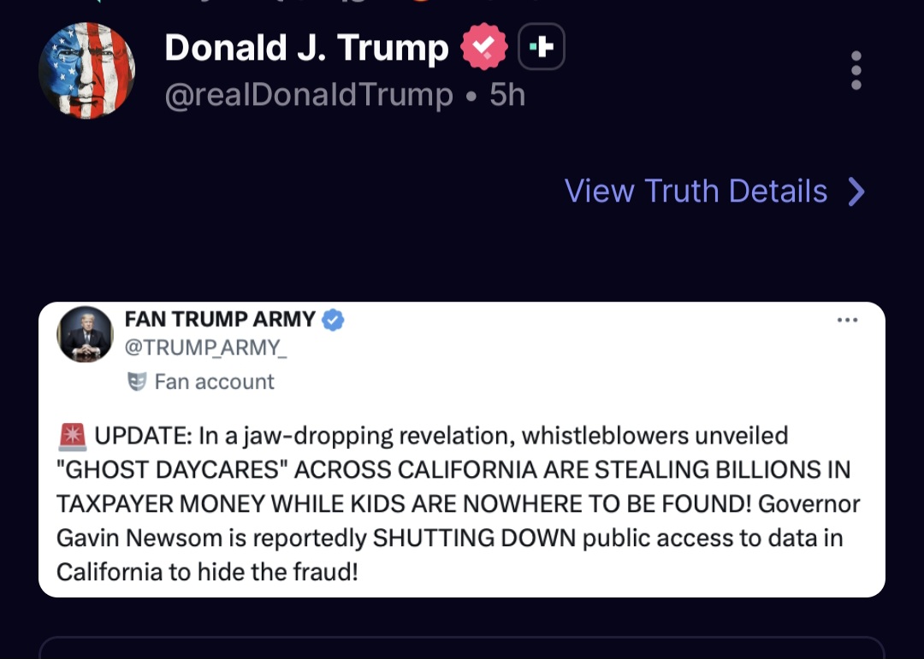
Task: Click the @realDonaldTrump handle
Action: click(x=309, y=95)
